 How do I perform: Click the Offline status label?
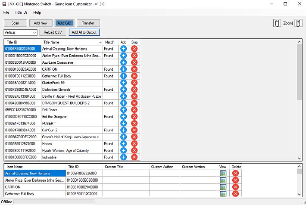point(6,202)
